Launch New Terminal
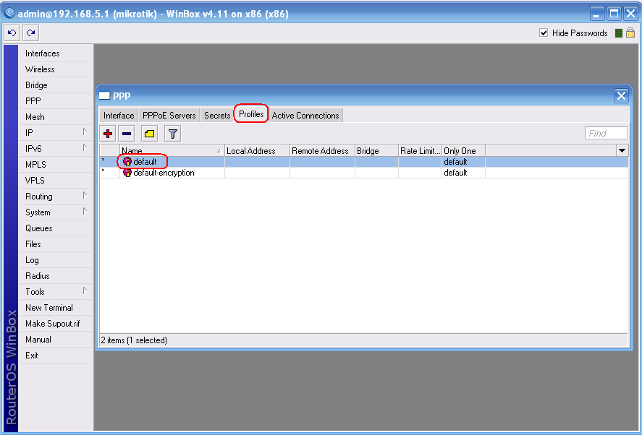Image resolution: width=642 pixels, height=435 pixels. coord(55,308)
